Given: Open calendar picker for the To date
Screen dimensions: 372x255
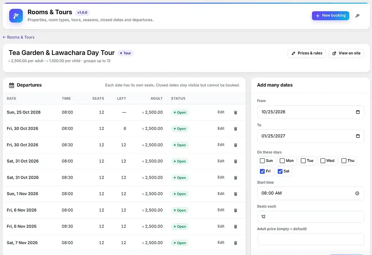Looking at the screenshot, I should pyautogui.click(x=358, y=136).
